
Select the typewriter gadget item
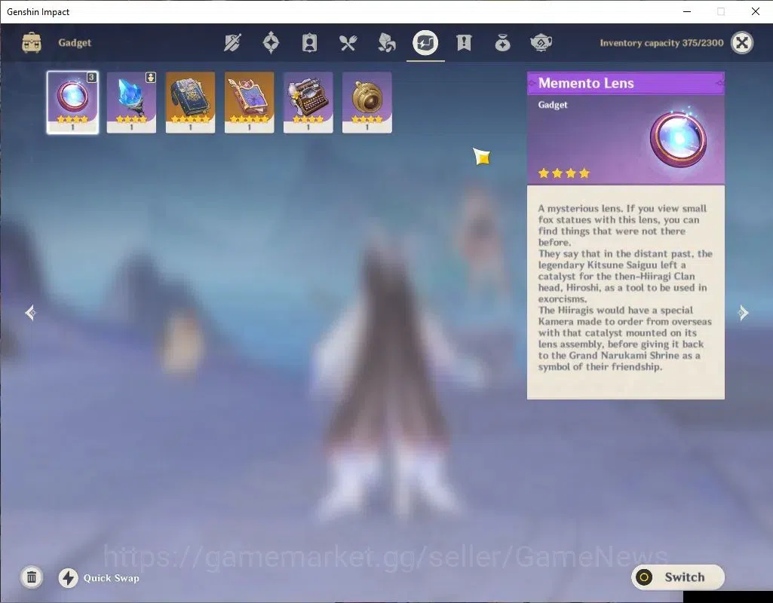pos(308,103)
